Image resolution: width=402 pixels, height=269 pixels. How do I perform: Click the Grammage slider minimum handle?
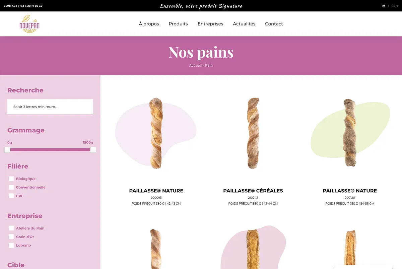(7, 150)
